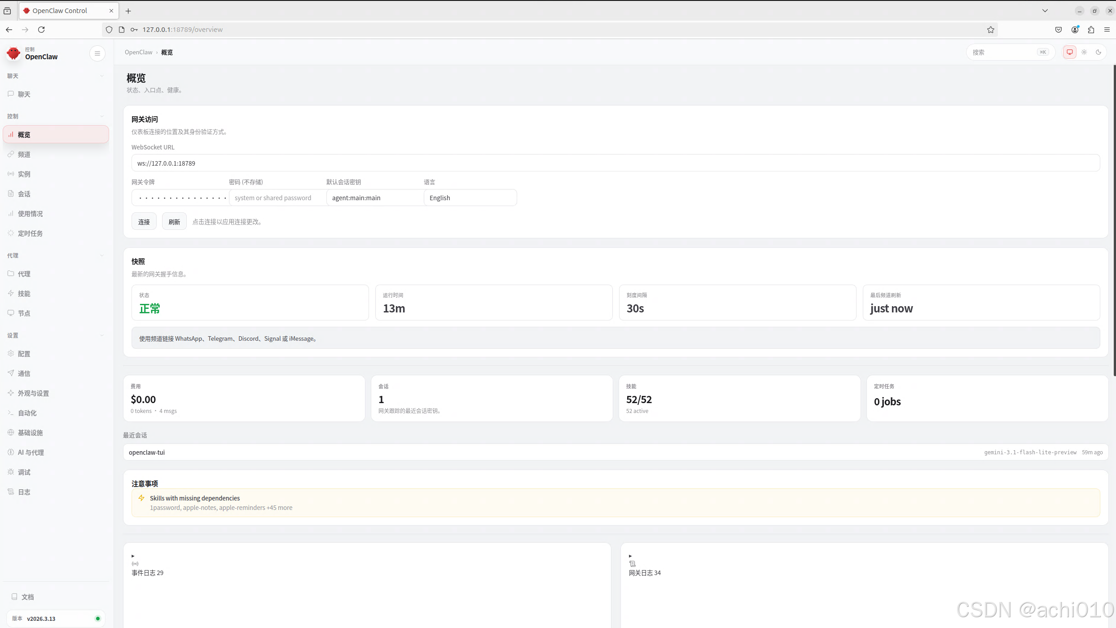Open browser extensions puzzle icon
Screen dimensions: 1116x628
(1091, 30)
